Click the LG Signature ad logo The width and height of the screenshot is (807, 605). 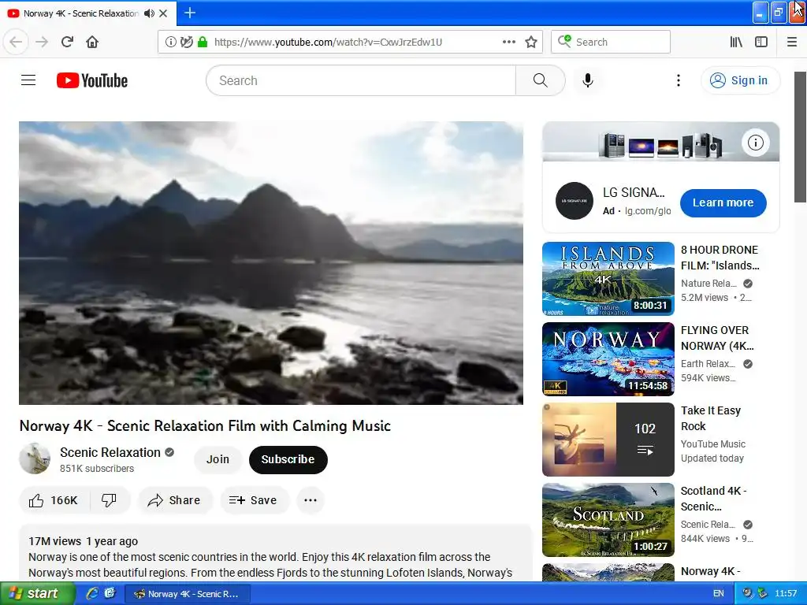coord(575,201)
